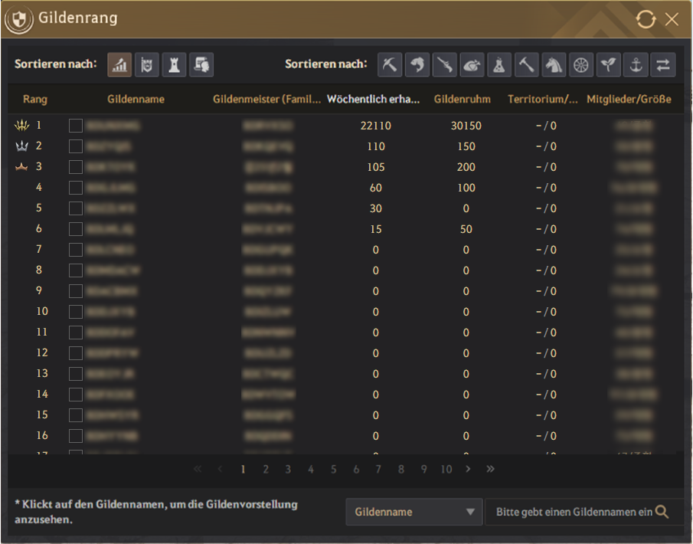Click the Gildenruhm value 30150
Viewport: 693px width, 544px height.
pyautogui.click(x=466, y=126)
